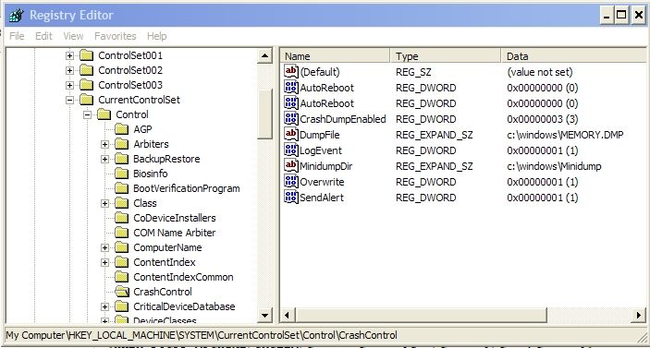Expand the Class key
The width and height of the screenshot is (650, 348).
[104, 203]
